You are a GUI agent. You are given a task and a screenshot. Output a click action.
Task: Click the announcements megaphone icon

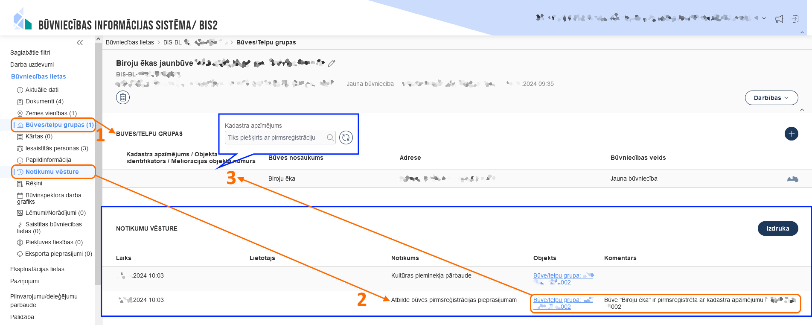pos(779,19)
